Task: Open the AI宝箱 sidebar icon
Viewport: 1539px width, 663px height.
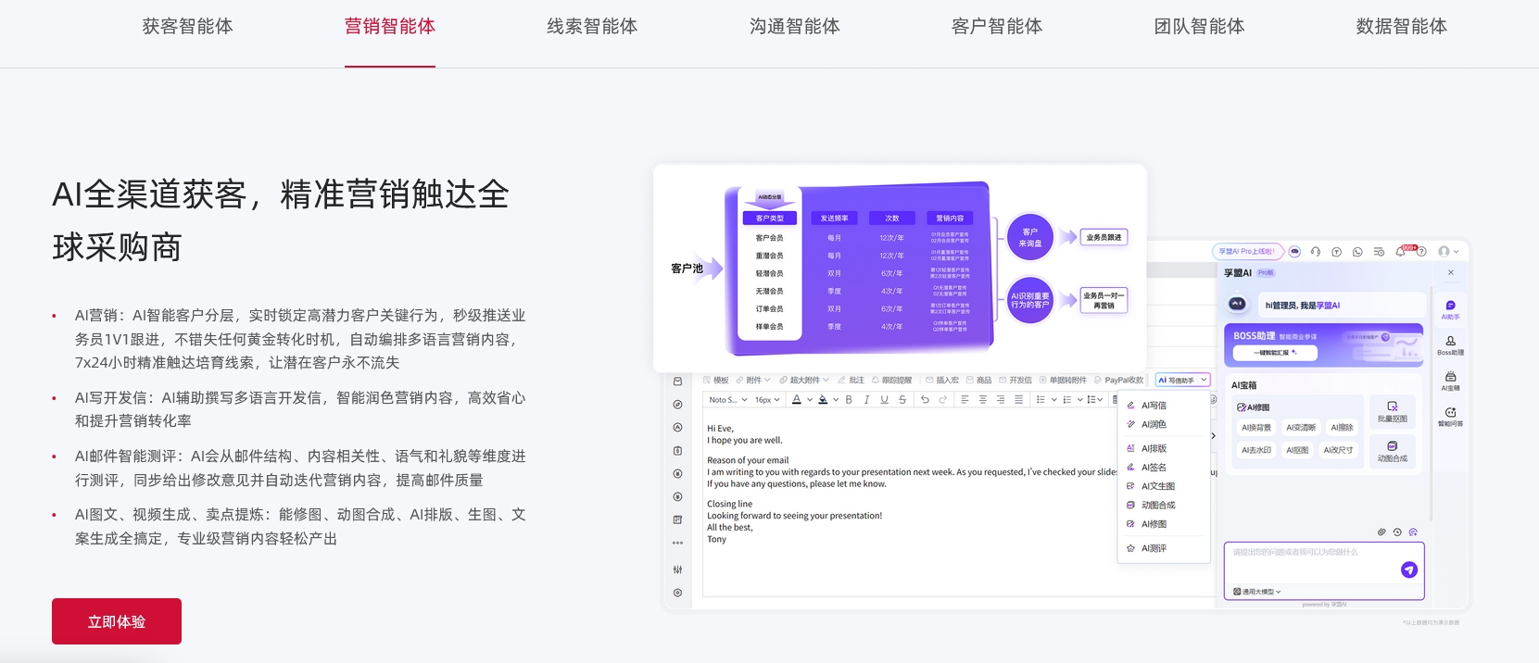Action: (x=1450, y=380)
